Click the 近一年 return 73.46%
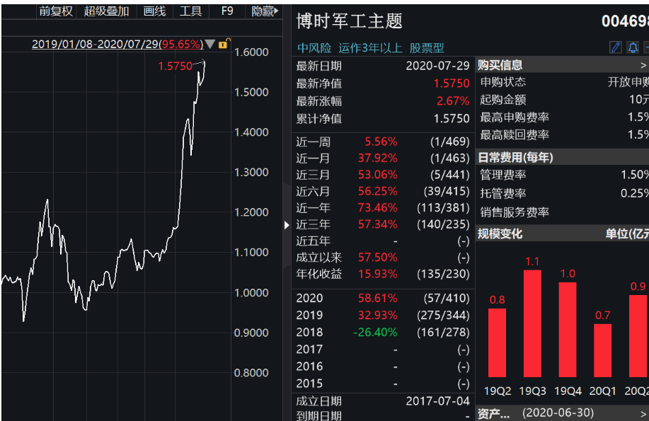Image resolution: width=649 pixels, height=421 pixels. (377, 208)
